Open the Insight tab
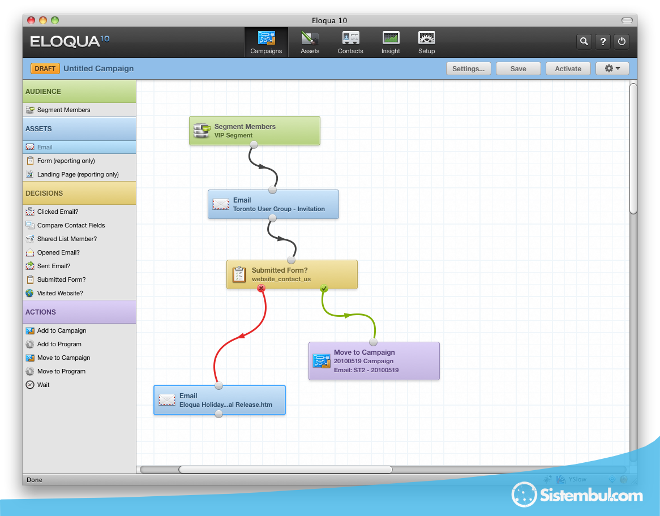 pyautogui.click(x=391, y=42)
